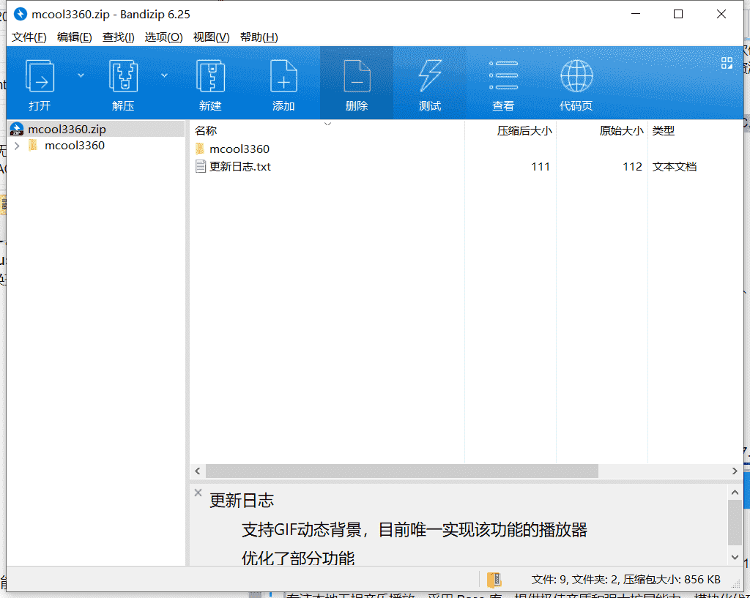Select the mcool3360 folder in file list
This screenshot has width=750, height=598.
tap(240, 149)
